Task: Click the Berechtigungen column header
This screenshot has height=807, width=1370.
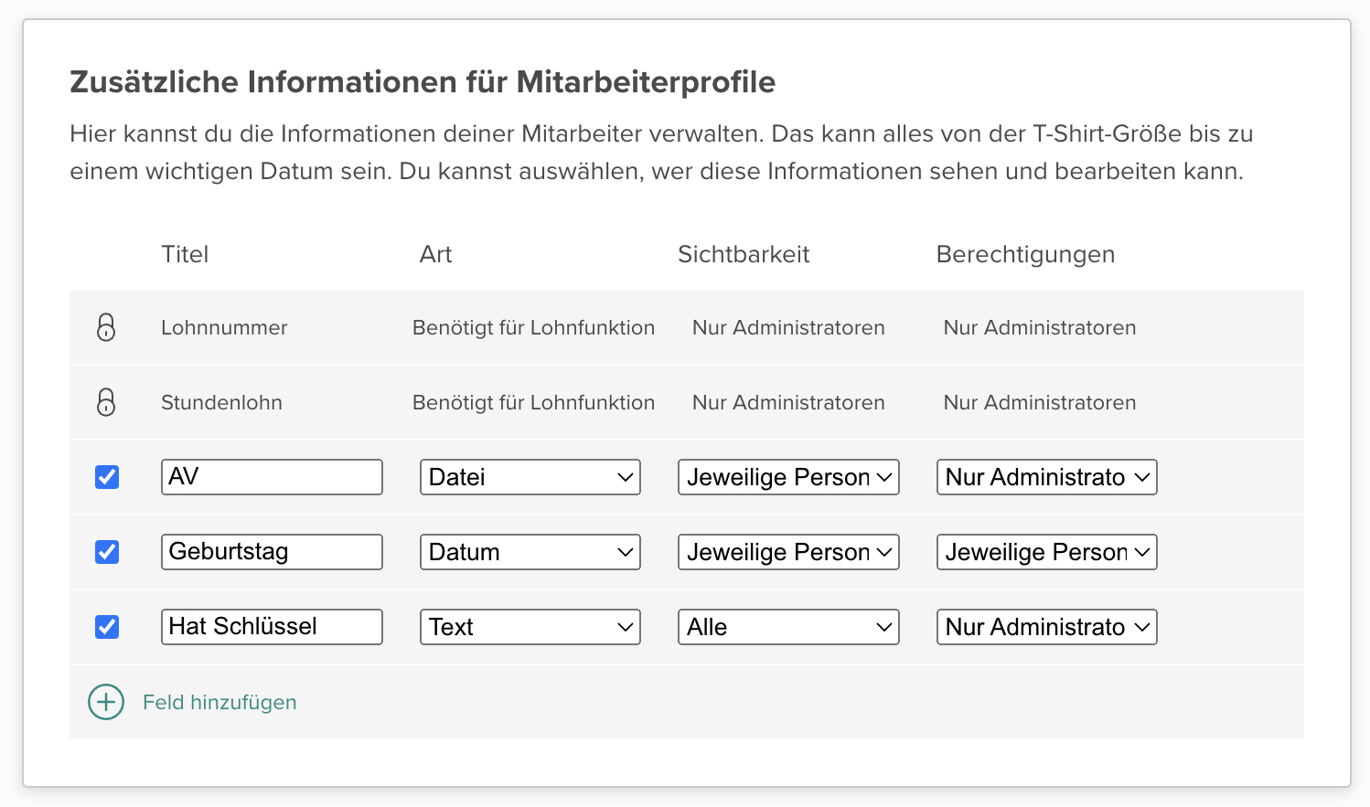Action: [1025, 254]
